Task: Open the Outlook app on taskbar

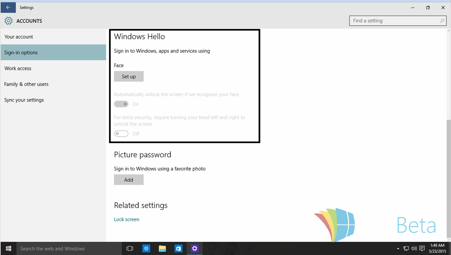Action: pyautogui.click(x=178, y=248)
